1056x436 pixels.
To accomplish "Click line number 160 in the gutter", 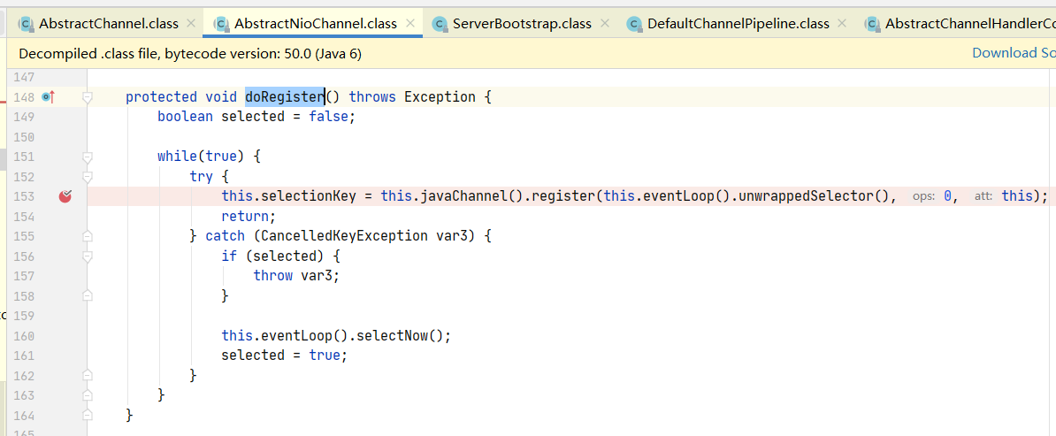I will click(x=24, y=335).
